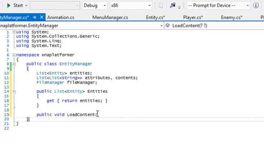Click 'System.Collections.Generic' on line 2
The width and height of the screenshot is (264, 149).
tap(64, 36)
